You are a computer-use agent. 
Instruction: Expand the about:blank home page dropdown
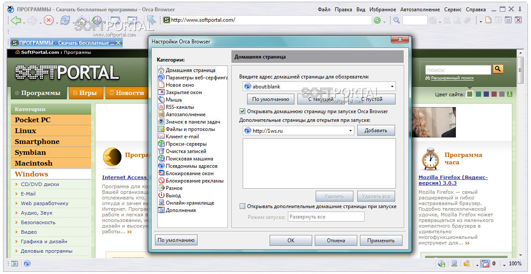pos(392,87)
